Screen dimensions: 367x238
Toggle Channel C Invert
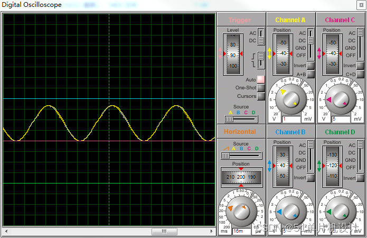point(361,66)
